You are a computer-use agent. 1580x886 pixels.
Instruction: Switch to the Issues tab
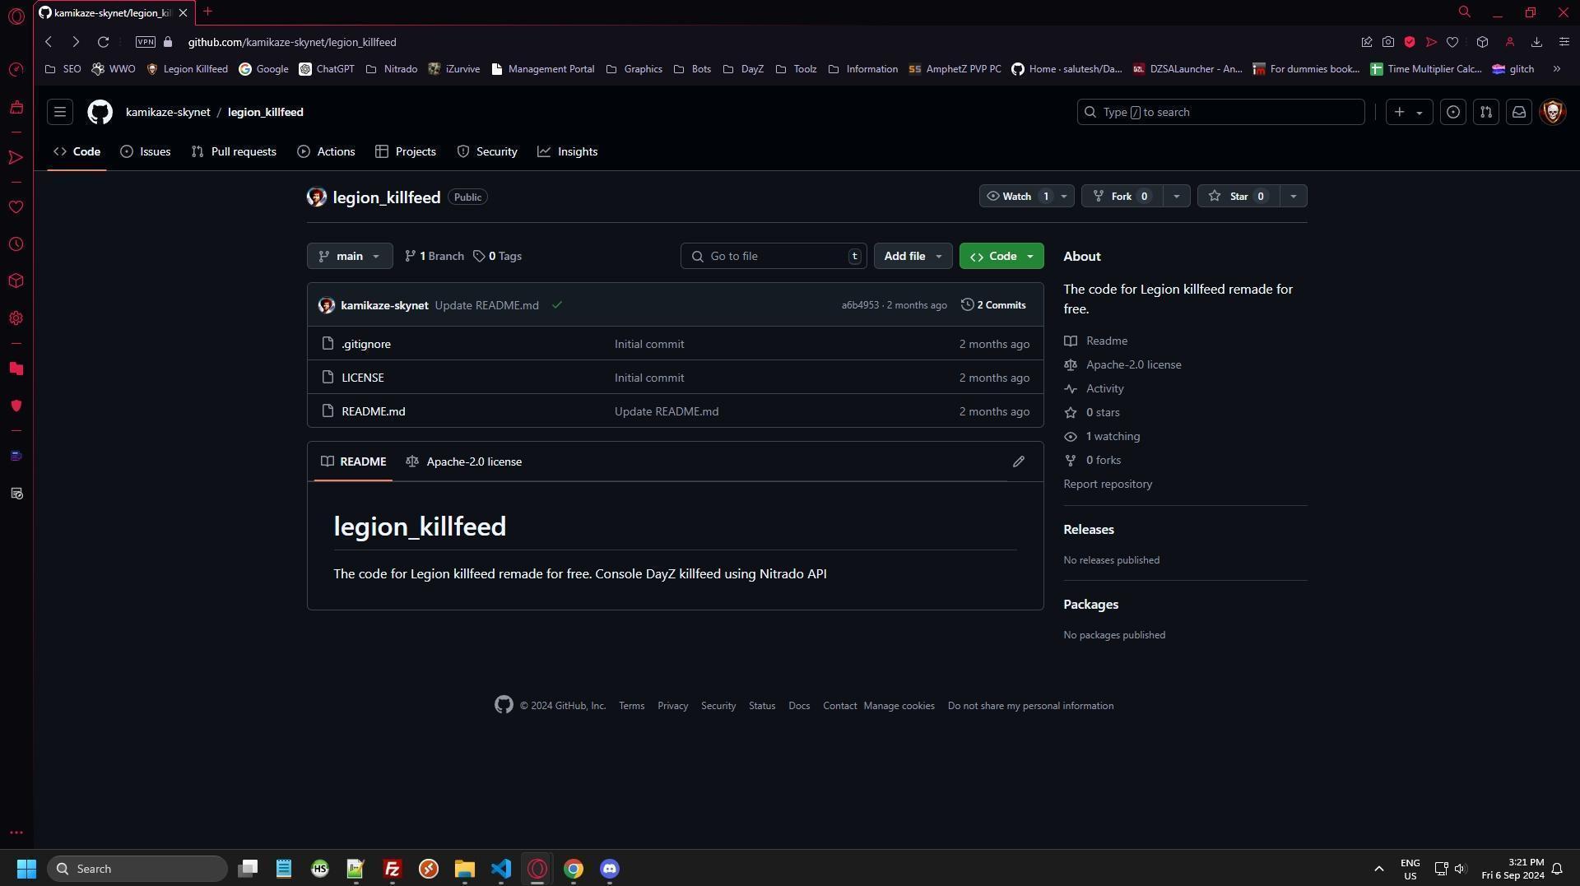coord(146,151)
